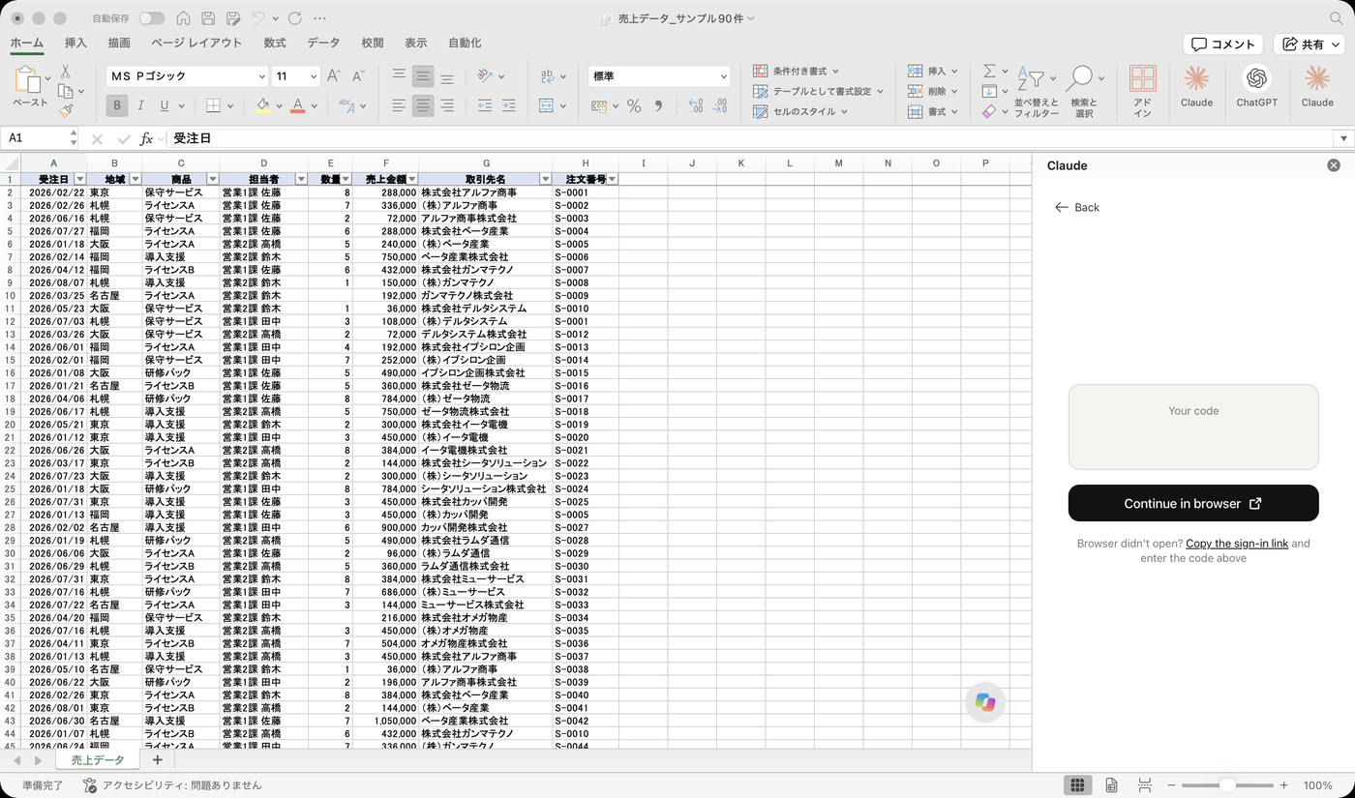Click the home icon in title bar
The height and width of the screenshot is (798, 1355).
pos(184,18)
